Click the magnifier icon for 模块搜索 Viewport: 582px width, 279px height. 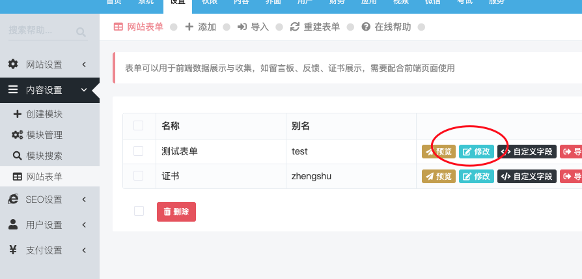coord(18,156)
